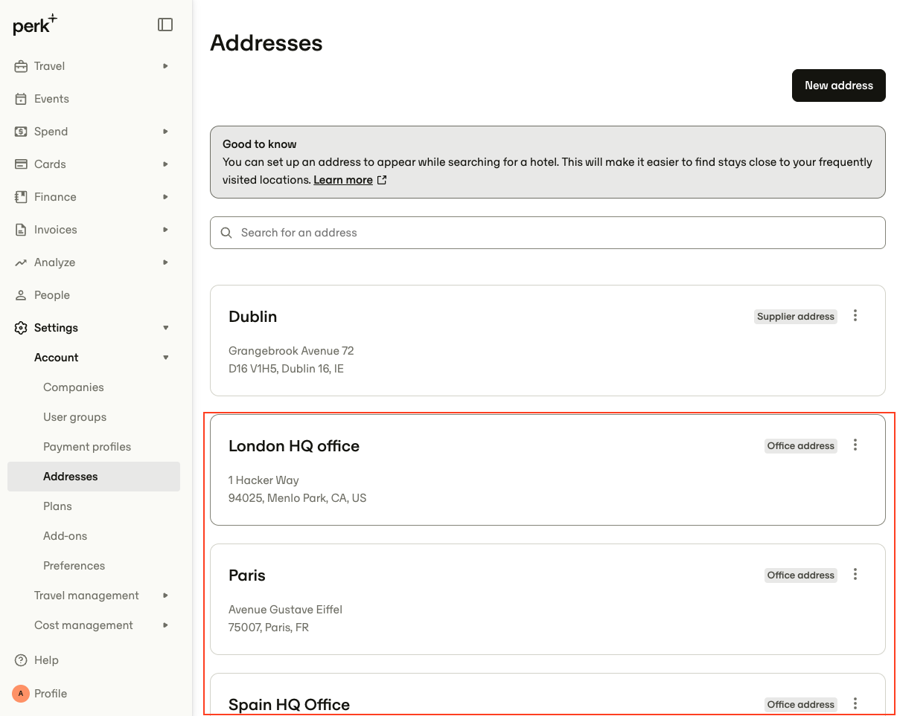Image resolution: width=897 pixels, height=716 pixels.
Task: Focus the Search for an address field
Action: coord(548,233)
